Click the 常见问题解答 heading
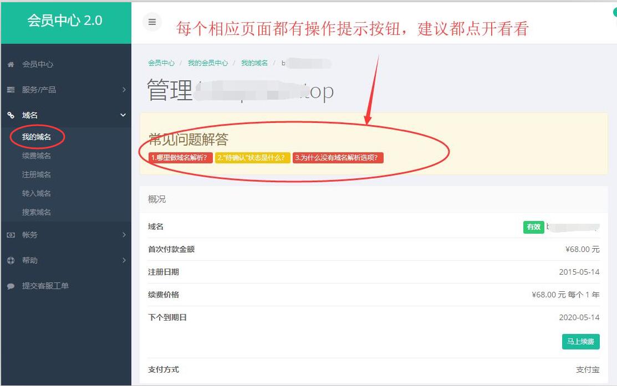This screenshot has height=386, width=617. [188, 139]
